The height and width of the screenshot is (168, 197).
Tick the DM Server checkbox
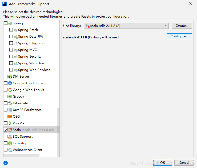[x=6, y=76]
